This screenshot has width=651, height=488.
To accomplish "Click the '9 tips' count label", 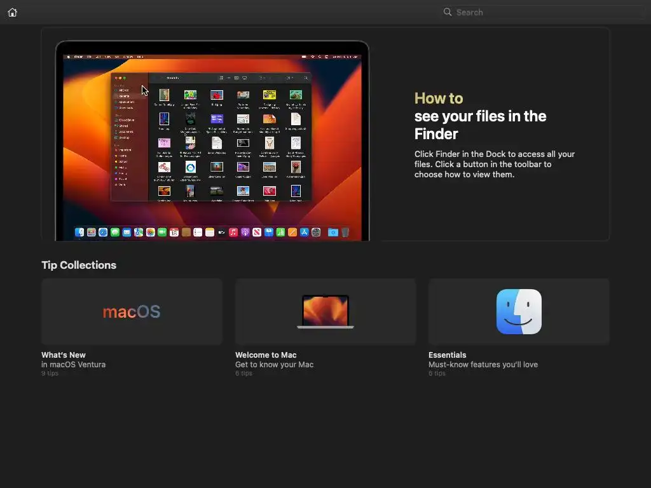I will (x=50, y=373).
